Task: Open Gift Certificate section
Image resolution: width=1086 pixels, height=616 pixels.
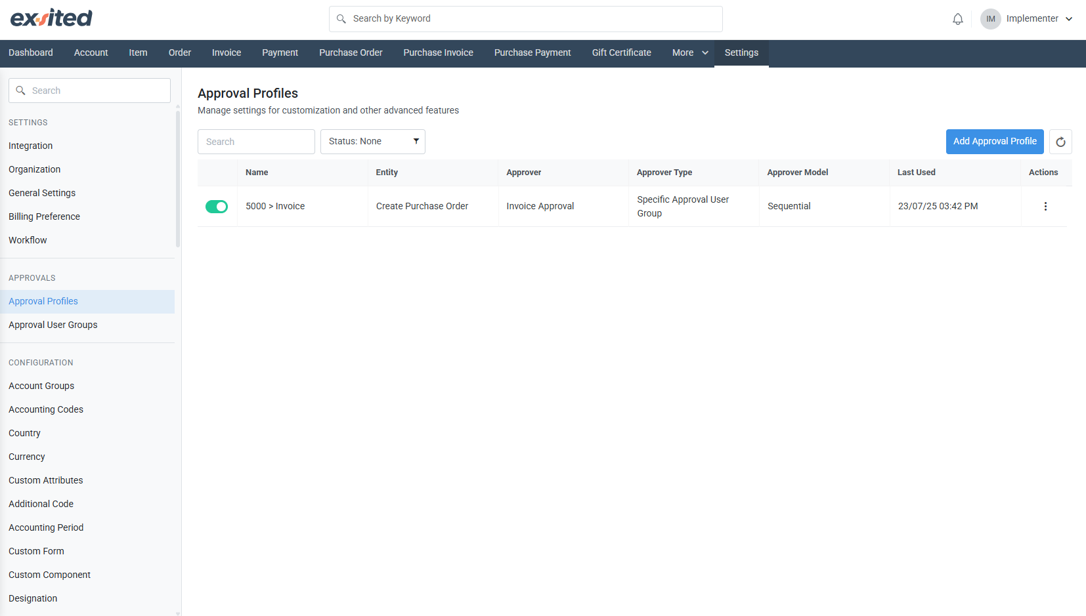Action: pos(622,53)
